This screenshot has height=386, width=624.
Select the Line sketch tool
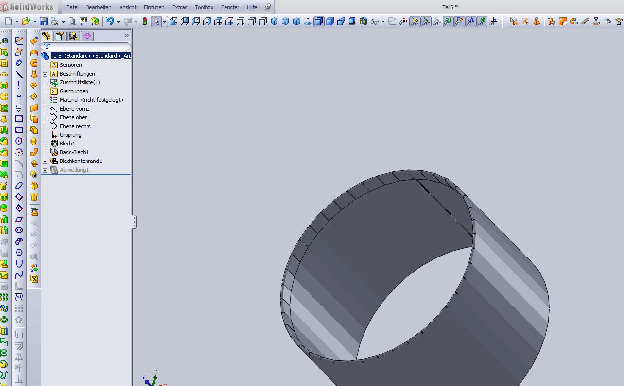tap(19, 74)
